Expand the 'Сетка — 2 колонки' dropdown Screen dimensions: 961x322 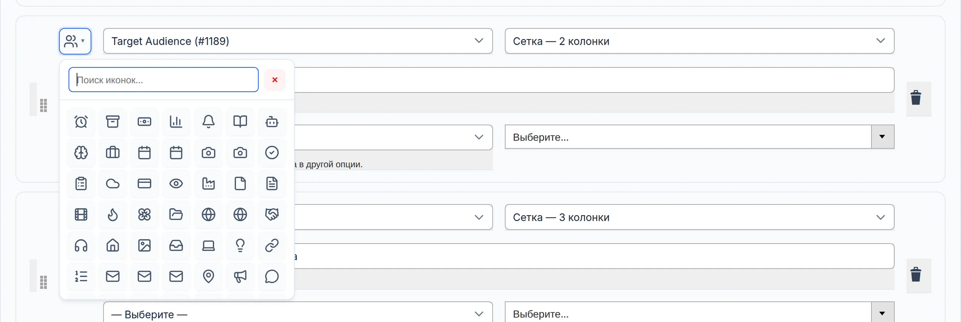699,41
